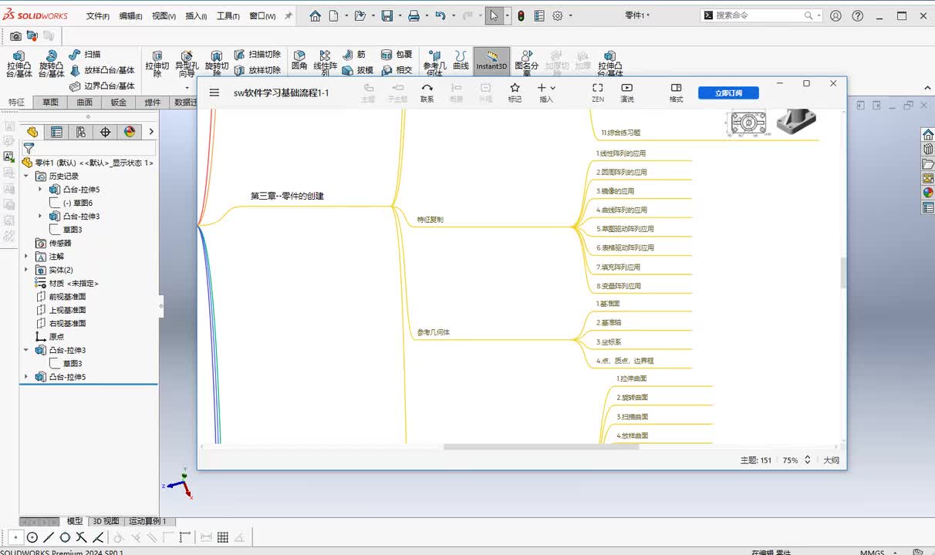The width and height of the screenshot is (935, 555).
Task: Expand the 实体(2) folder in feature tree
Action: (26, 270)
